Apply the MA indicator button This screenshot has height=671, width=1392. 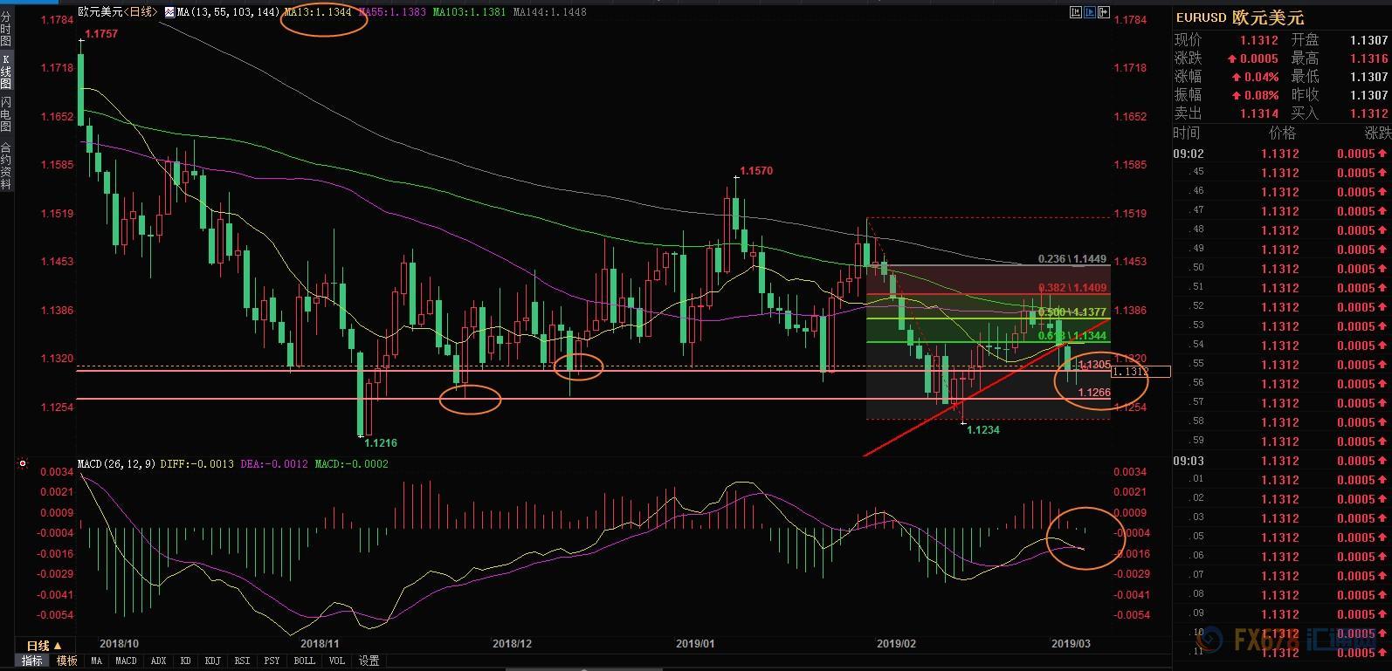click(x=96, y=661)
